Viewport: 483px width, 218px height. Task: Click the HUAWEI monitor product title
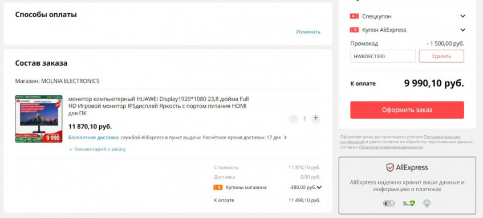159,106
